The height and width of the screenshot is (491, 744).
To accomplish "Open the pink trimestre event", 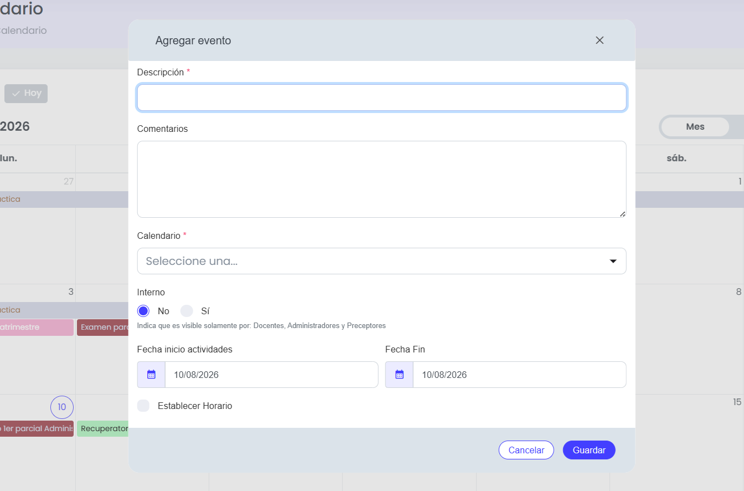I will pyautogui.click(x=37, y=327).
